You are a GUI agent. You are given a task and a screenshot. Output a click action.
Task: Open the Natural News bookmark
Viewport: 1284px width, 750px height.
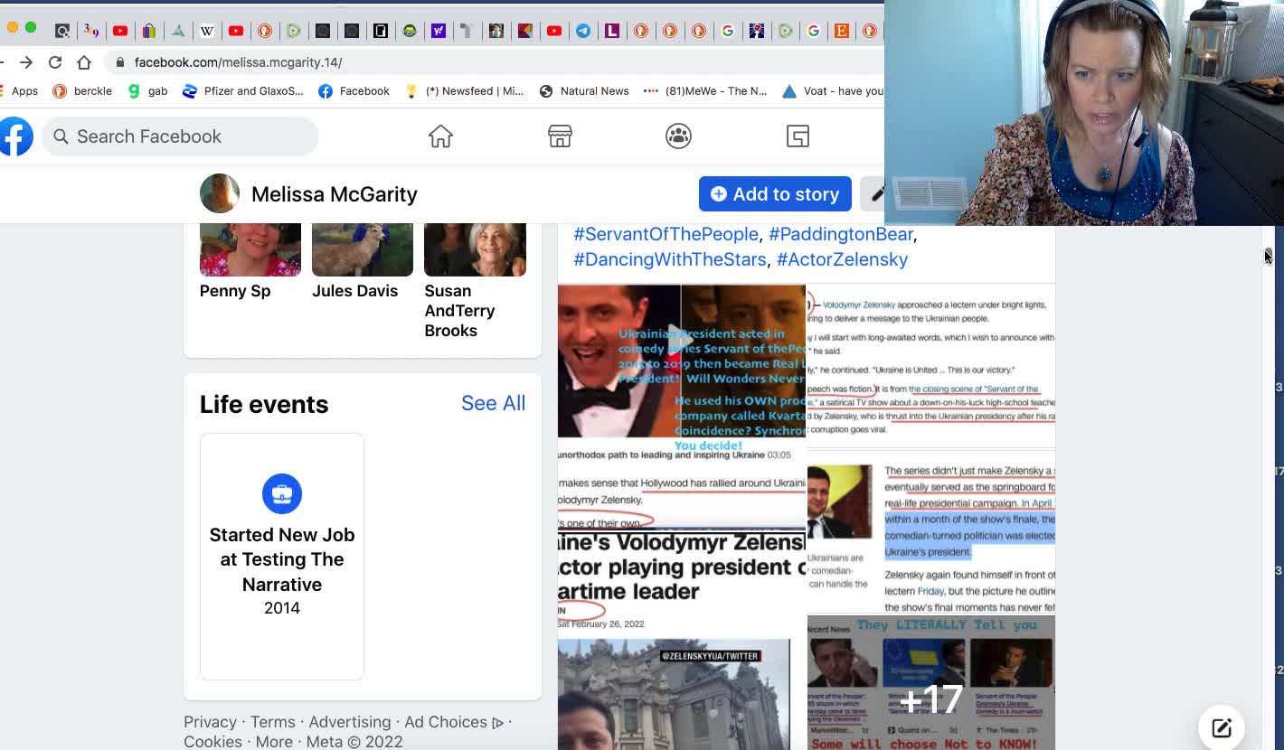coord(584,91)
